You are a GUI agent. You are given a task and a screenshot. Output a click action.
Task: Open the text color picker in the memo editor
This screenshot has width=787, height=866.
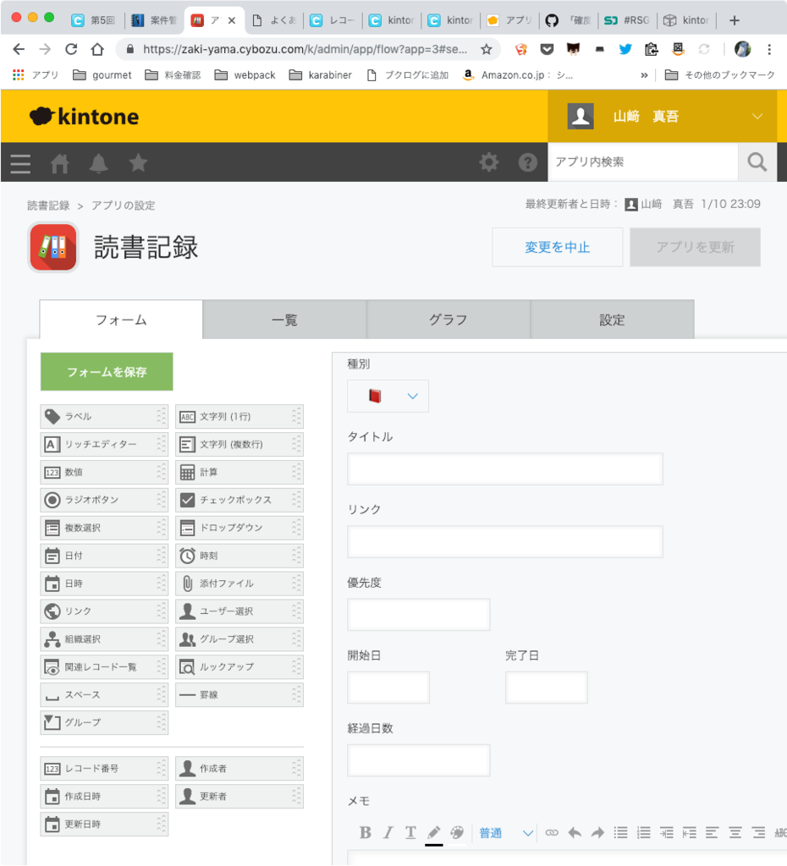(433, 832)
